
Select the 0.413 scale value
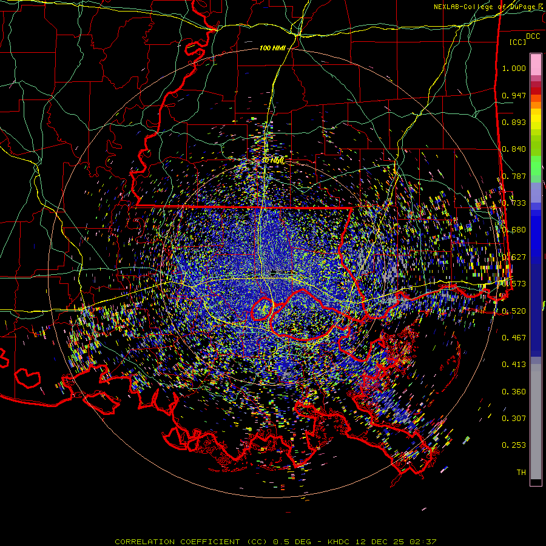point(514,365)
